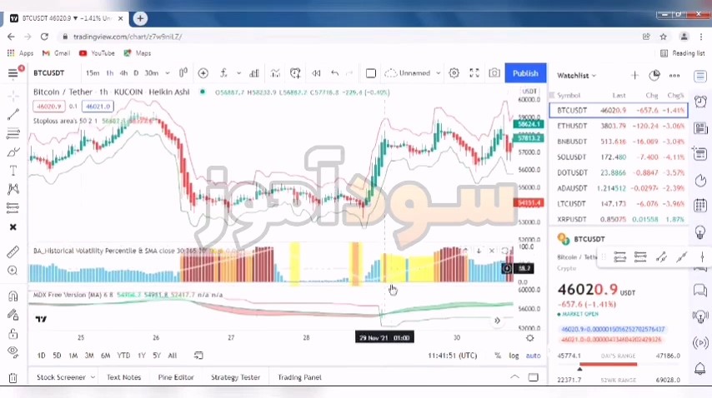The height and width of the screenshot is (398, 712).
Task: Toggle stay in drawing mode
Action: (x=13, y=315)
